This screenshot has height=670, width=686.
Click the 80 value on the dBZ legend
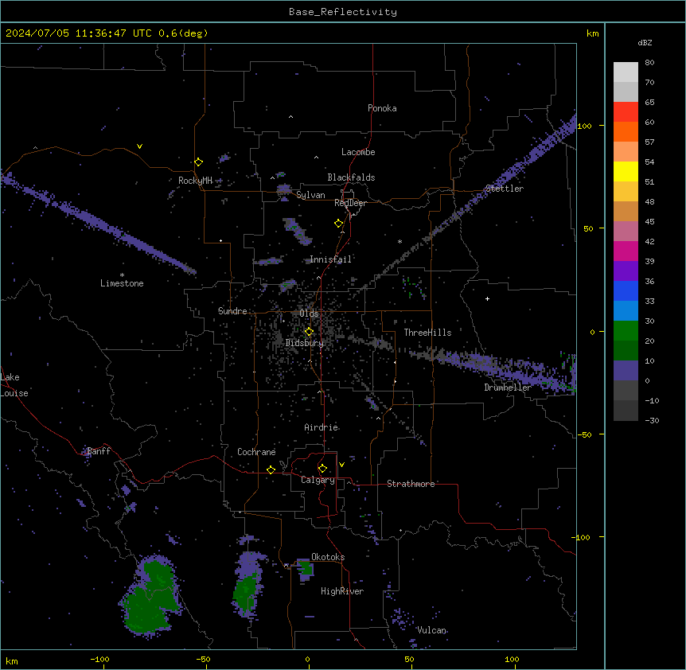point(649,63)
